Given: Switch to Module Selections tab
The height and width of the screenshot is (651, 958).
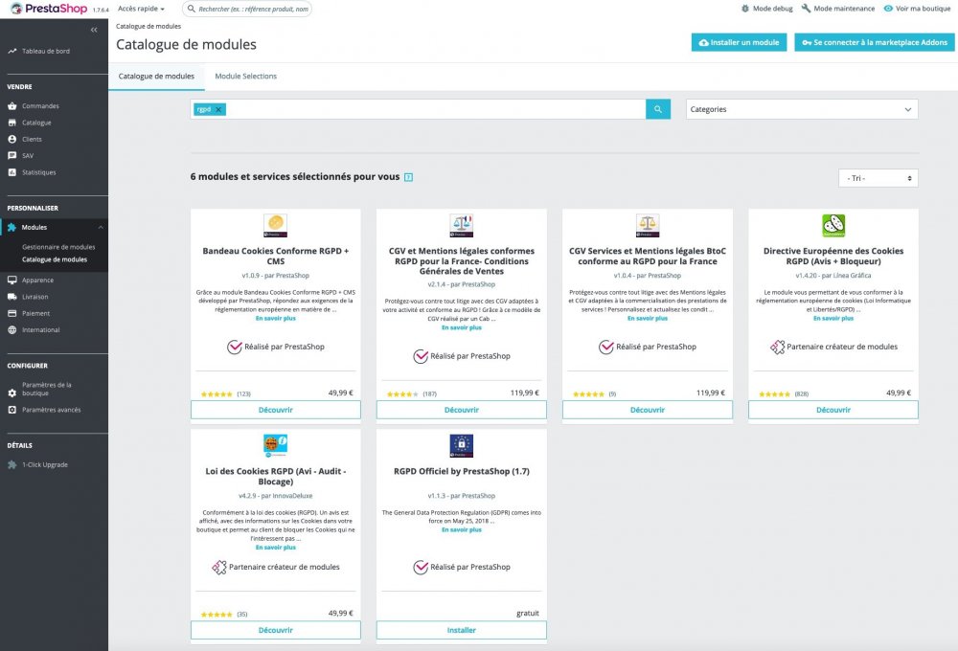Looking at the screenshot, I should click(x=245, y=77).
